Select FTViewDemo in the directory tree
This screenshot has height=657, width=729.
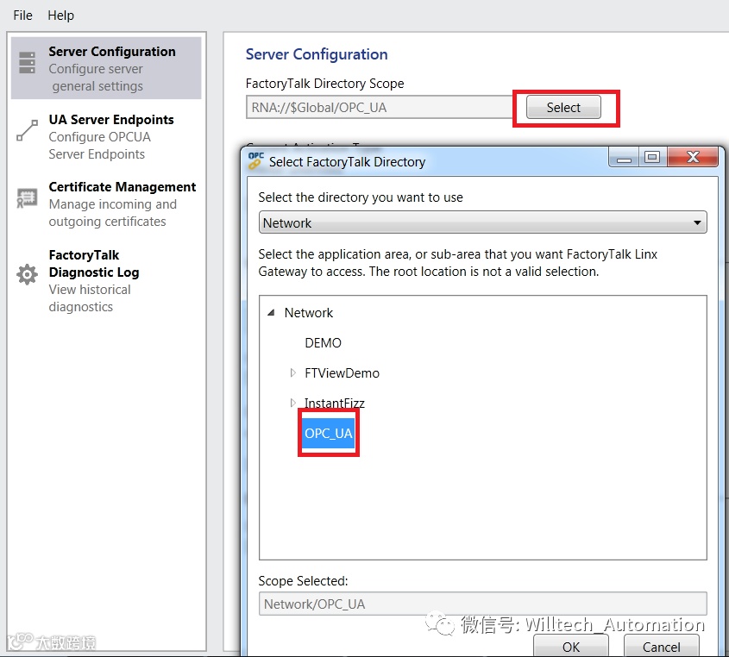tap(342, 373)
